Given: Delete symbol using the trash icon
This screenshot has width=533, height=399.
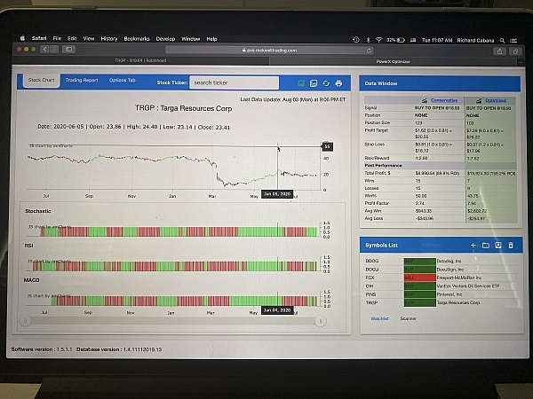Looking at the screenshot, I should pos(510,245).
